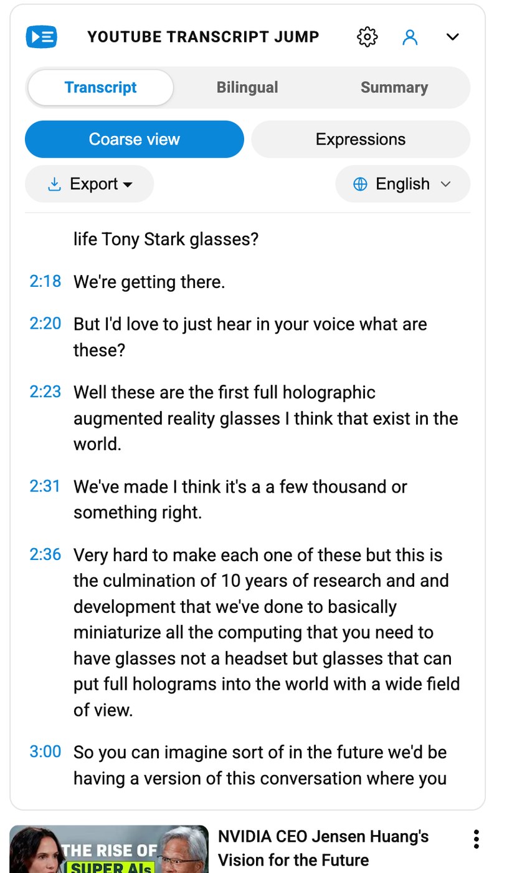Click the globe icon beside English

click(360, 184)
